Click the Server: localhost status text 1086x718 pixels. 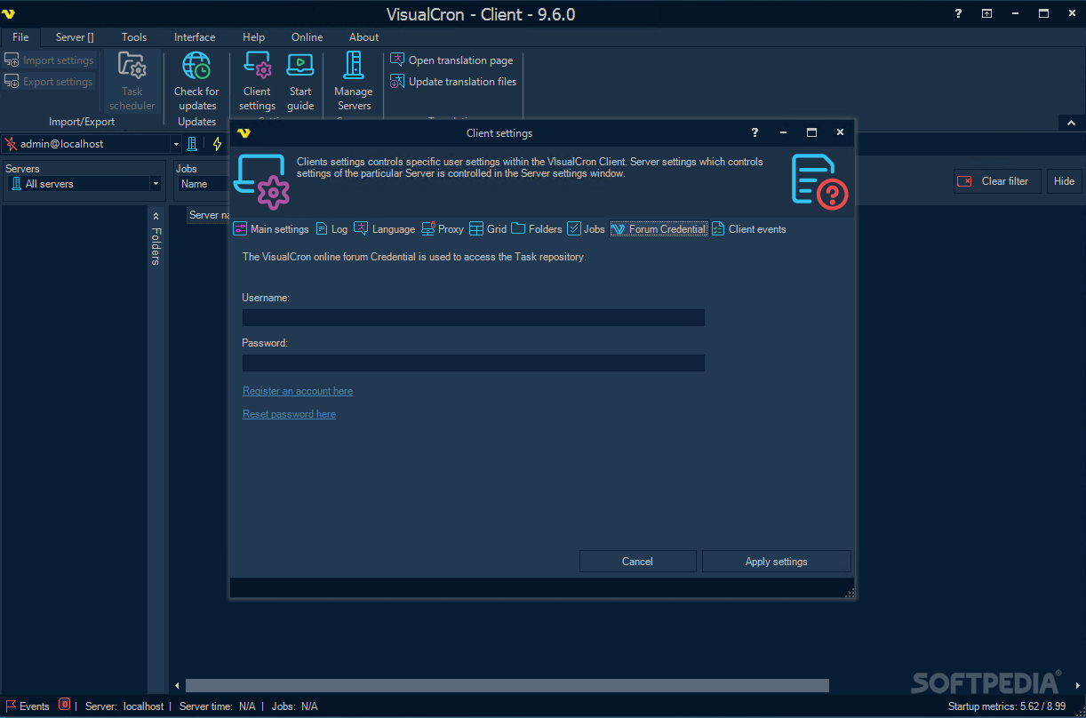(124, 706)
